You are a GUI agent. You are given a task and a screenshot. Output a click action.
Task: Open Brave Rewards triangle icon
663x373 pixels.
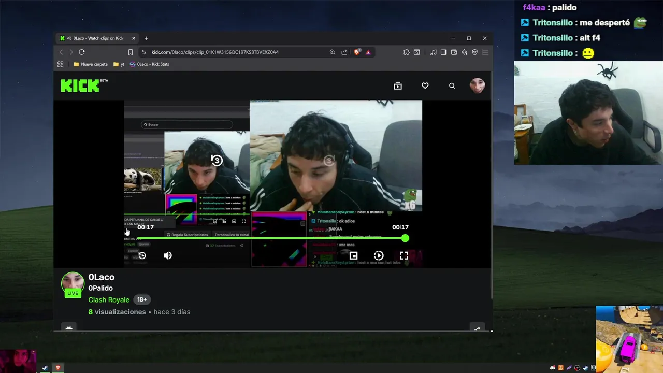pyautogui.click(x=368, y=52)
